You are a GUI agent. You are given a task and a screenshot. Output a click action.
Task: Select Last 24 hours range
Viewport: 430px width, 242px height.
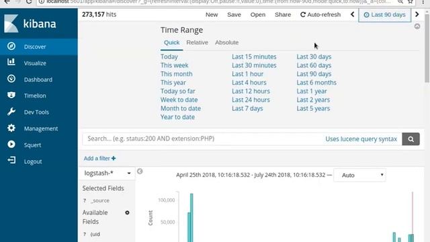coord(251,100)
